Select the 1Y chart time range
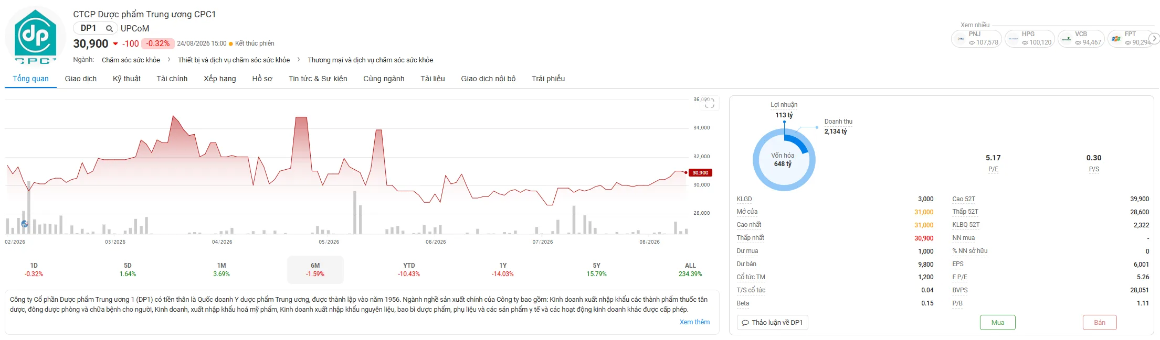 point(503,270)
